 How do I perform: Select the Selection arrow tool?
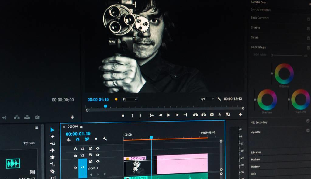[52, 130]
